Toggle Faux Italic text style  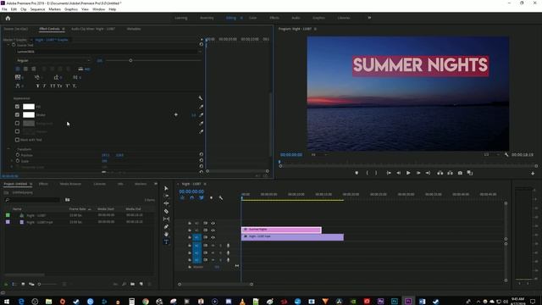[x=45, y=86]
